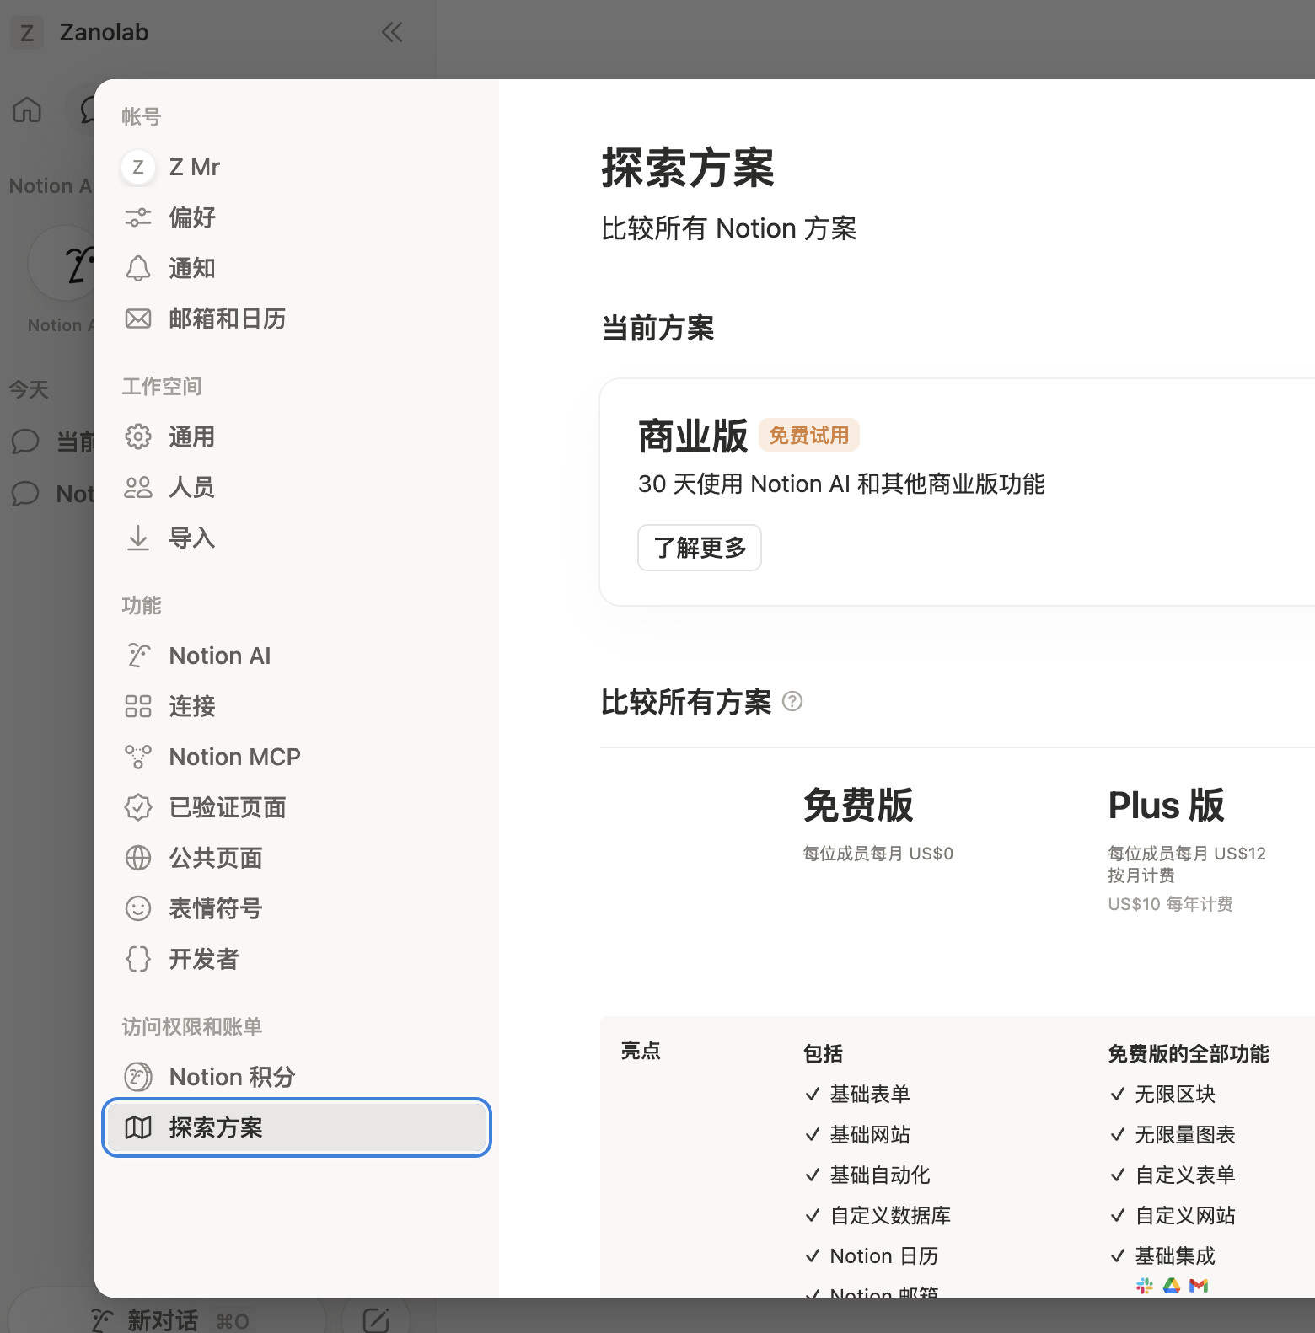Select 开发者 in the sidebar
This screenshot has width=1315, height=1333.
[297, 959]
